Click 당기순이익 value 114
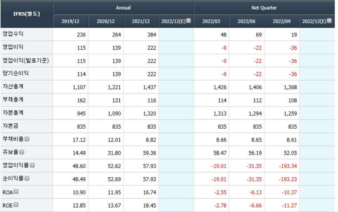Screen dimensions: 338x212 point(81,74)
